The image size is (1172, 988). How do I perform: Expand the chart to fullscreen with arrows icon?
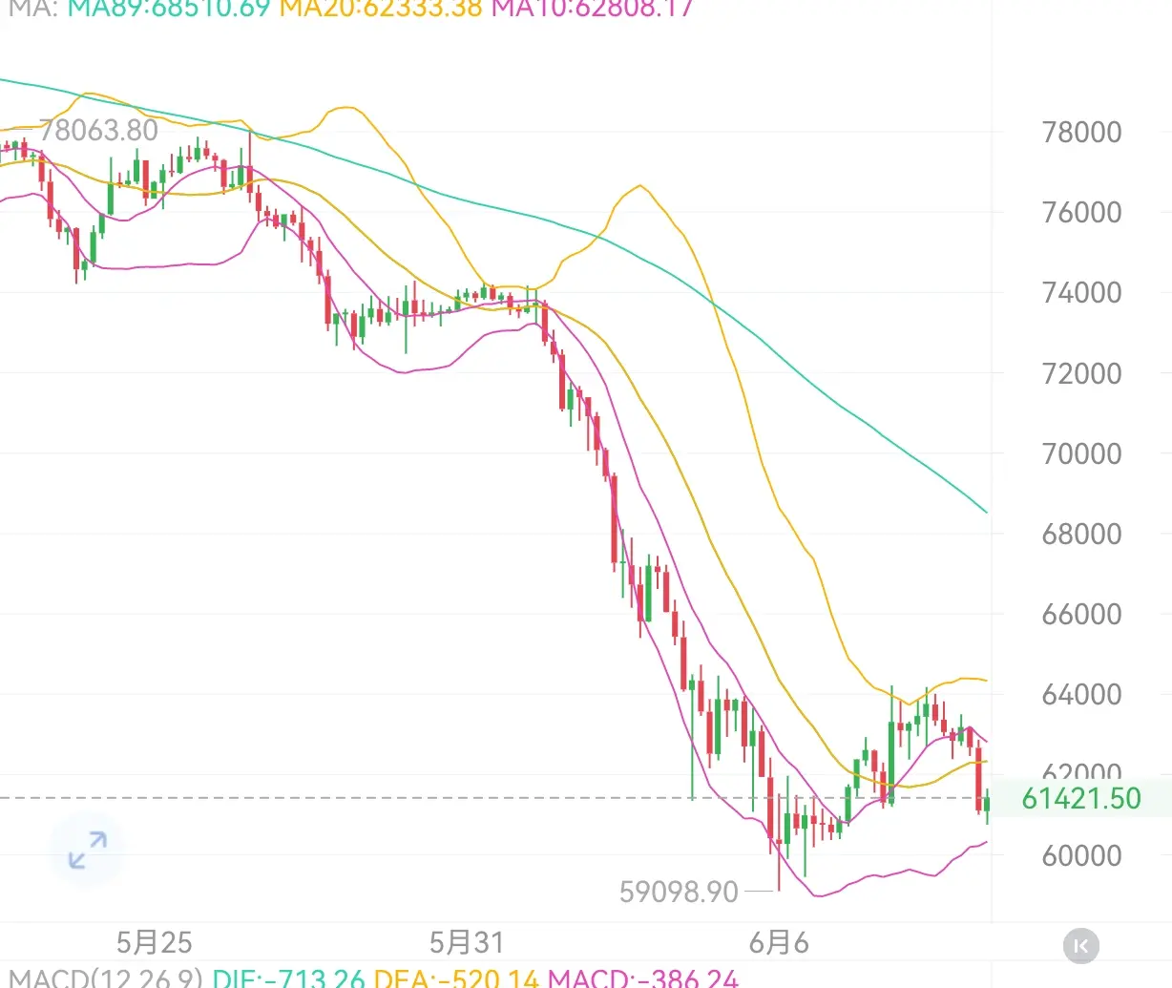(x=87, y=850)
